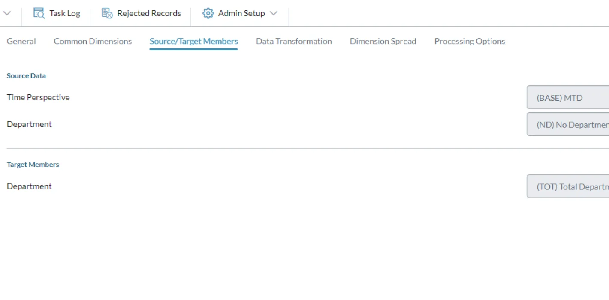Click the Rejected Records document icon
This screenshot has width=609, height=300.
click(x=107, y=13)
